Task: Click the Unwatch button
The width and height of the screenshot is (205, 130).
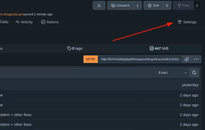Action: (120, 6)
